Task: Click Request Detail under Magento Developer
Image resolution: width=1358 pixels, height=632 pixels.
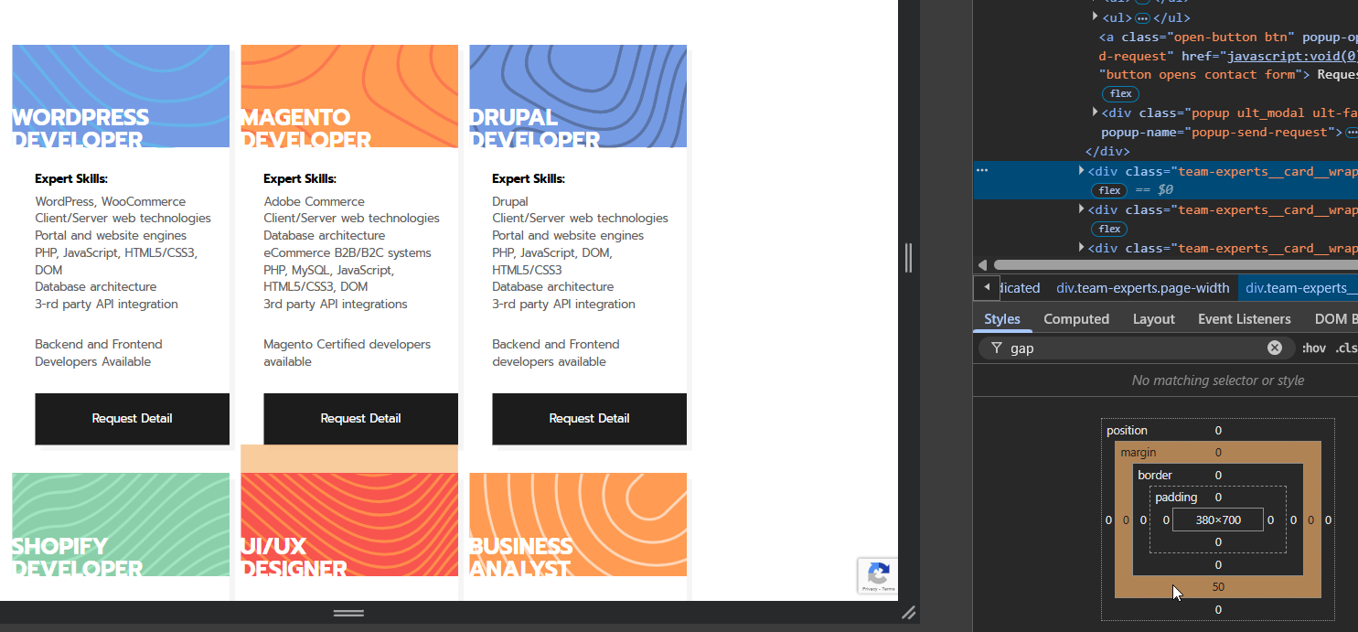Action: 360,419
